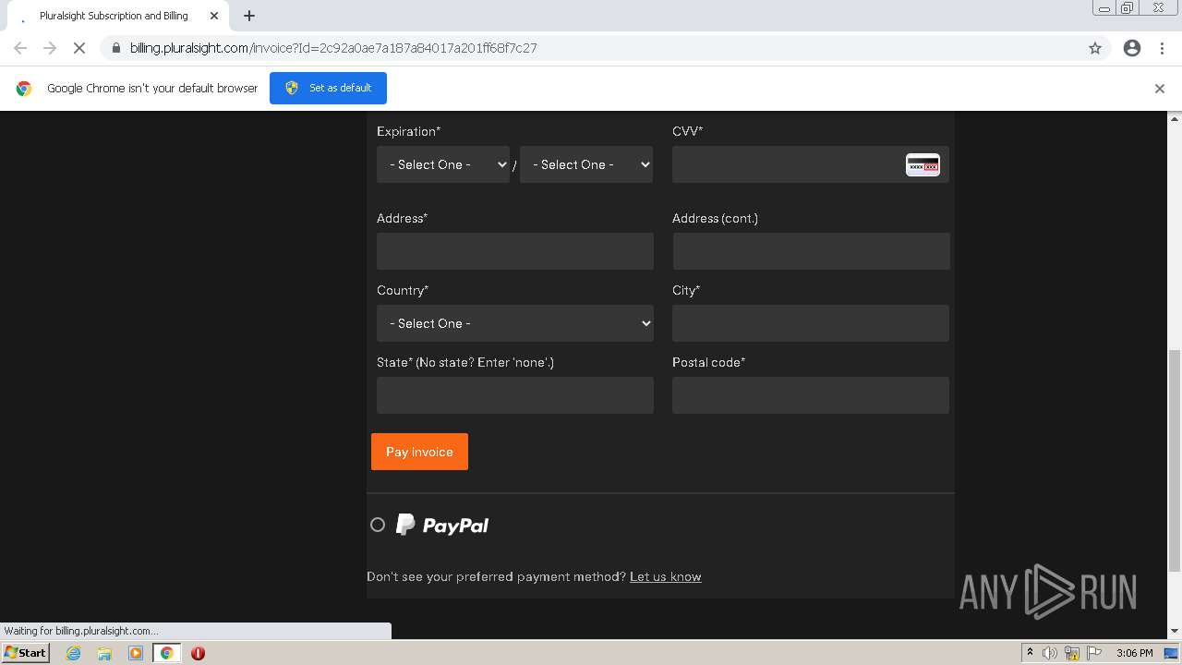Click the page vertical scrollbar thumb
This screenshot has width=1182, height=665.
click(x=1175, y=460)
